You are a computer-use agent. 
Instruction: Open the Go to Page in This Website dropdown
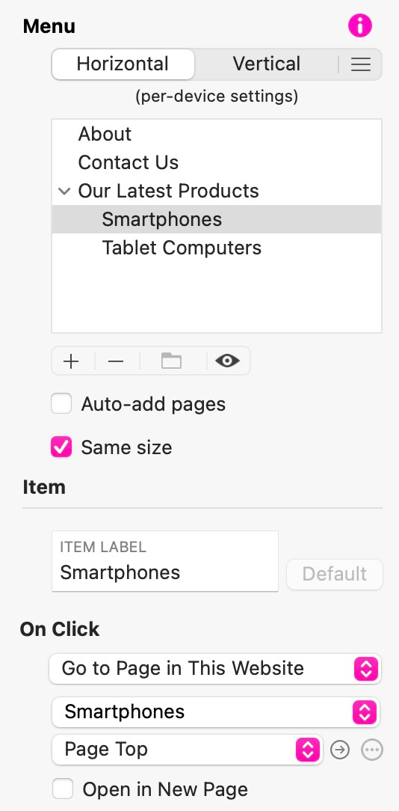[x=215, y=668]
